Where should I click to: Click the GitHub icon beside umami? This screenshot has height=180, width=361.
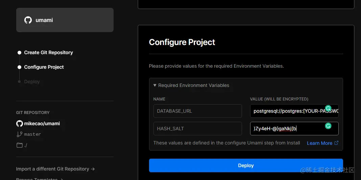point(28,20)
